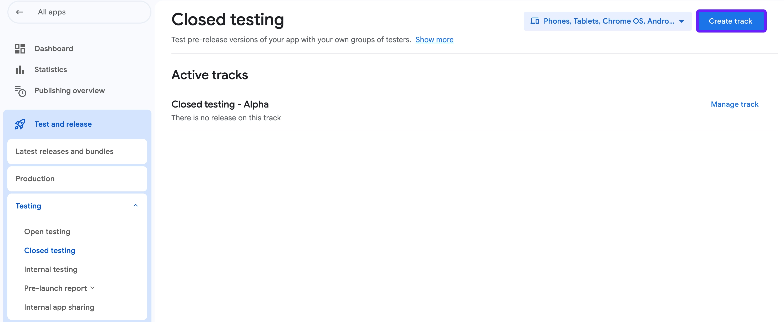Go to Internal testing
The image size is (784, 322).
coord(50,269)
